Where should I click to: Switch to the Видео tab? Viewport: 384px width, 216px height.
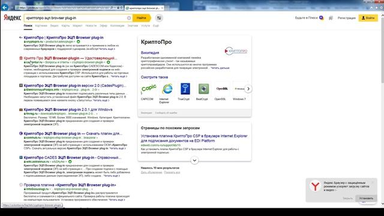pos(55,26)
